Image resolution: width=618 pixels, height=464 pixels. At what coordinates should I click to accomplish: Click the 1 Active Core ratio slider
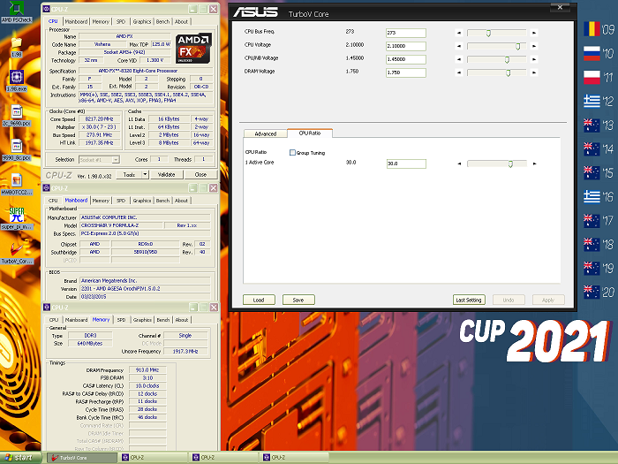click(510, 164)
